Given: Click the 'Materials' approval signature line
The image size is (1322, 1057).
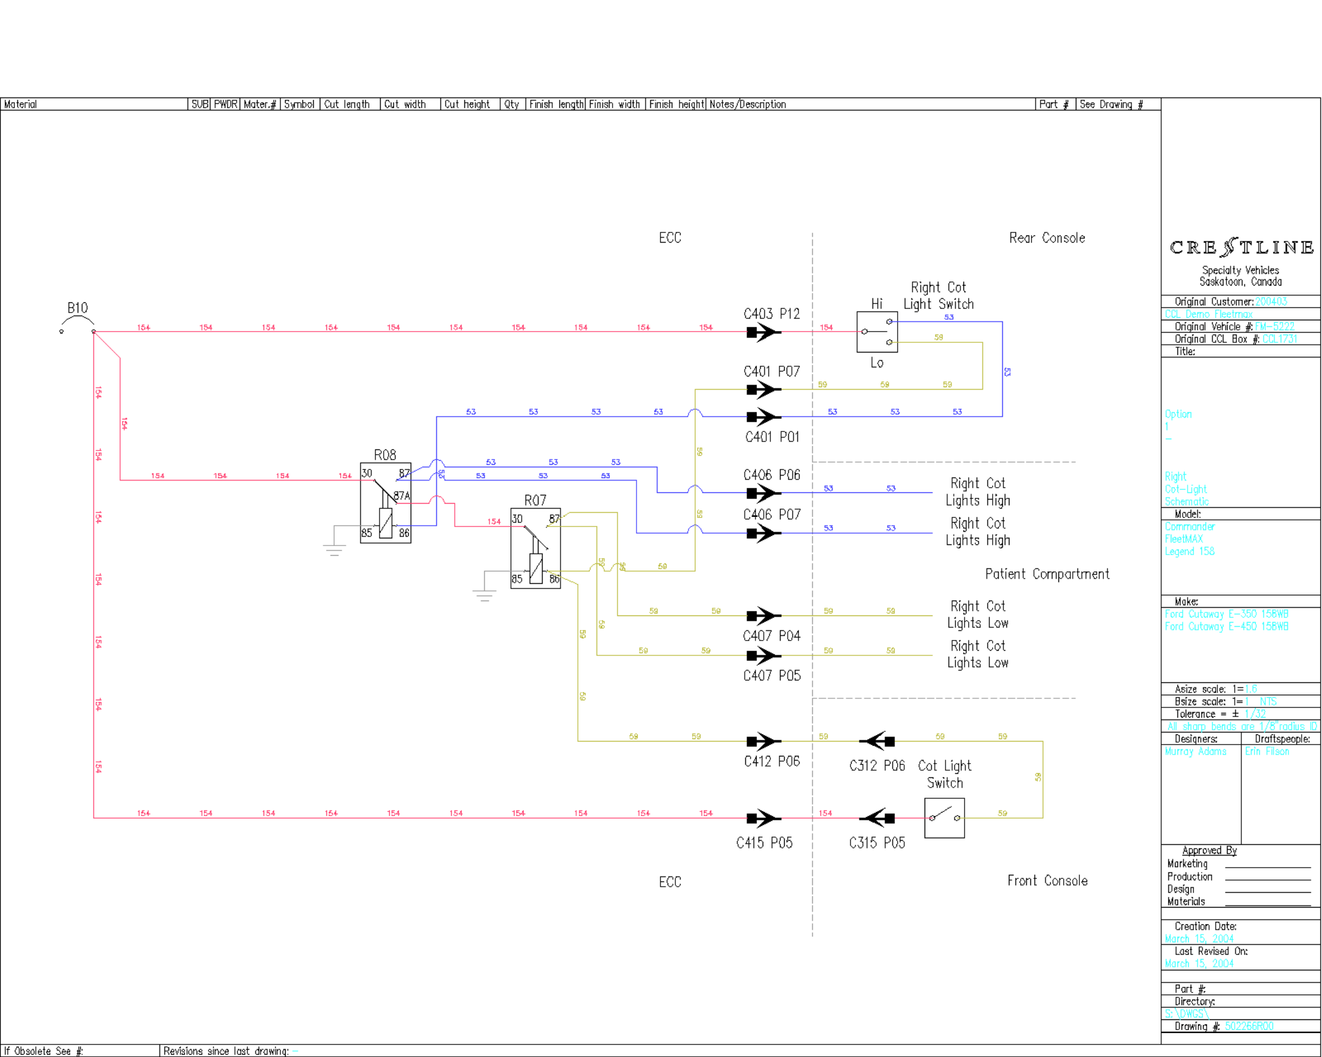Looking at the screenshot, I should (x=1268, y=905).
